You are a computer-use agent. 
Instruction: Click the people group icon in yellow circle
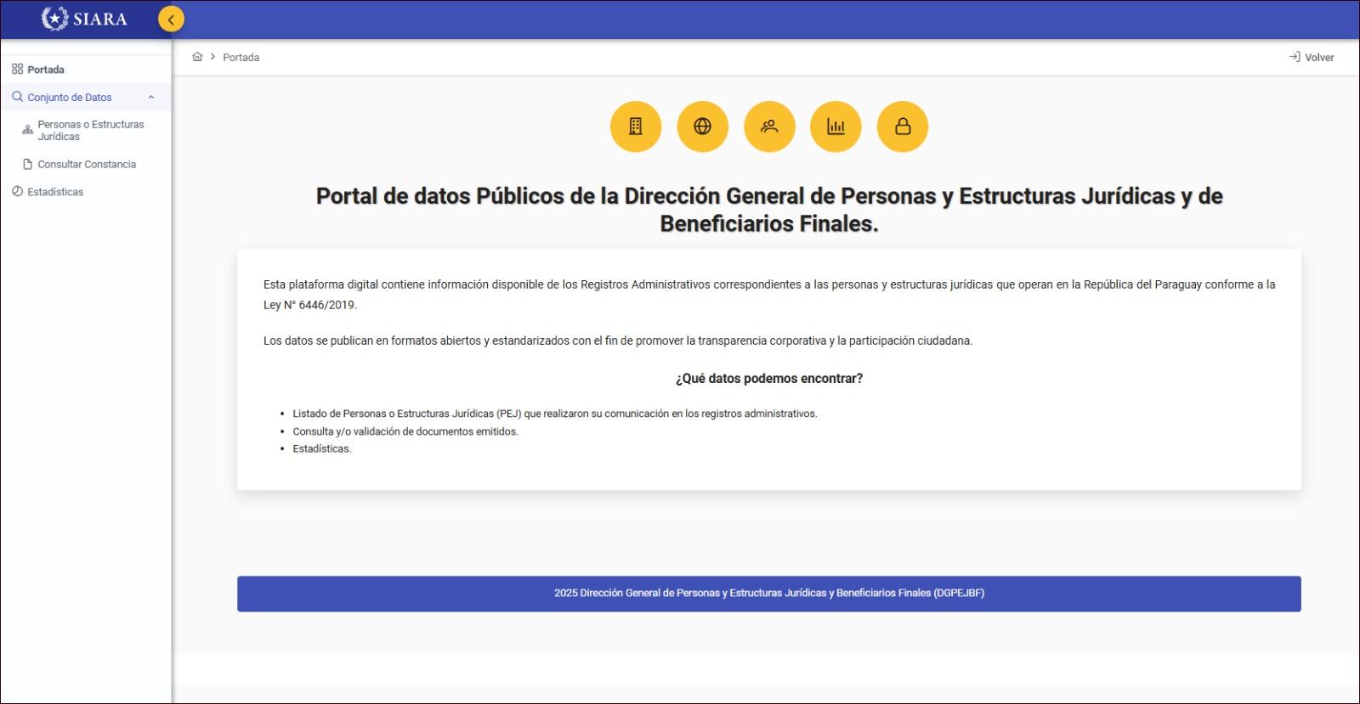pos(769,127)
